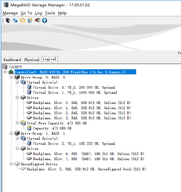Click the stacked database toolbar icon
The image size is (181, 192).
click(x=30, y=20)
